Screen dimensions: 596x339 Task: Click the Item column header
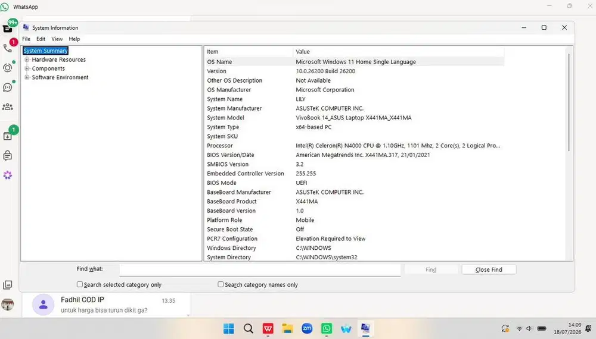click(x=249, y=52)
